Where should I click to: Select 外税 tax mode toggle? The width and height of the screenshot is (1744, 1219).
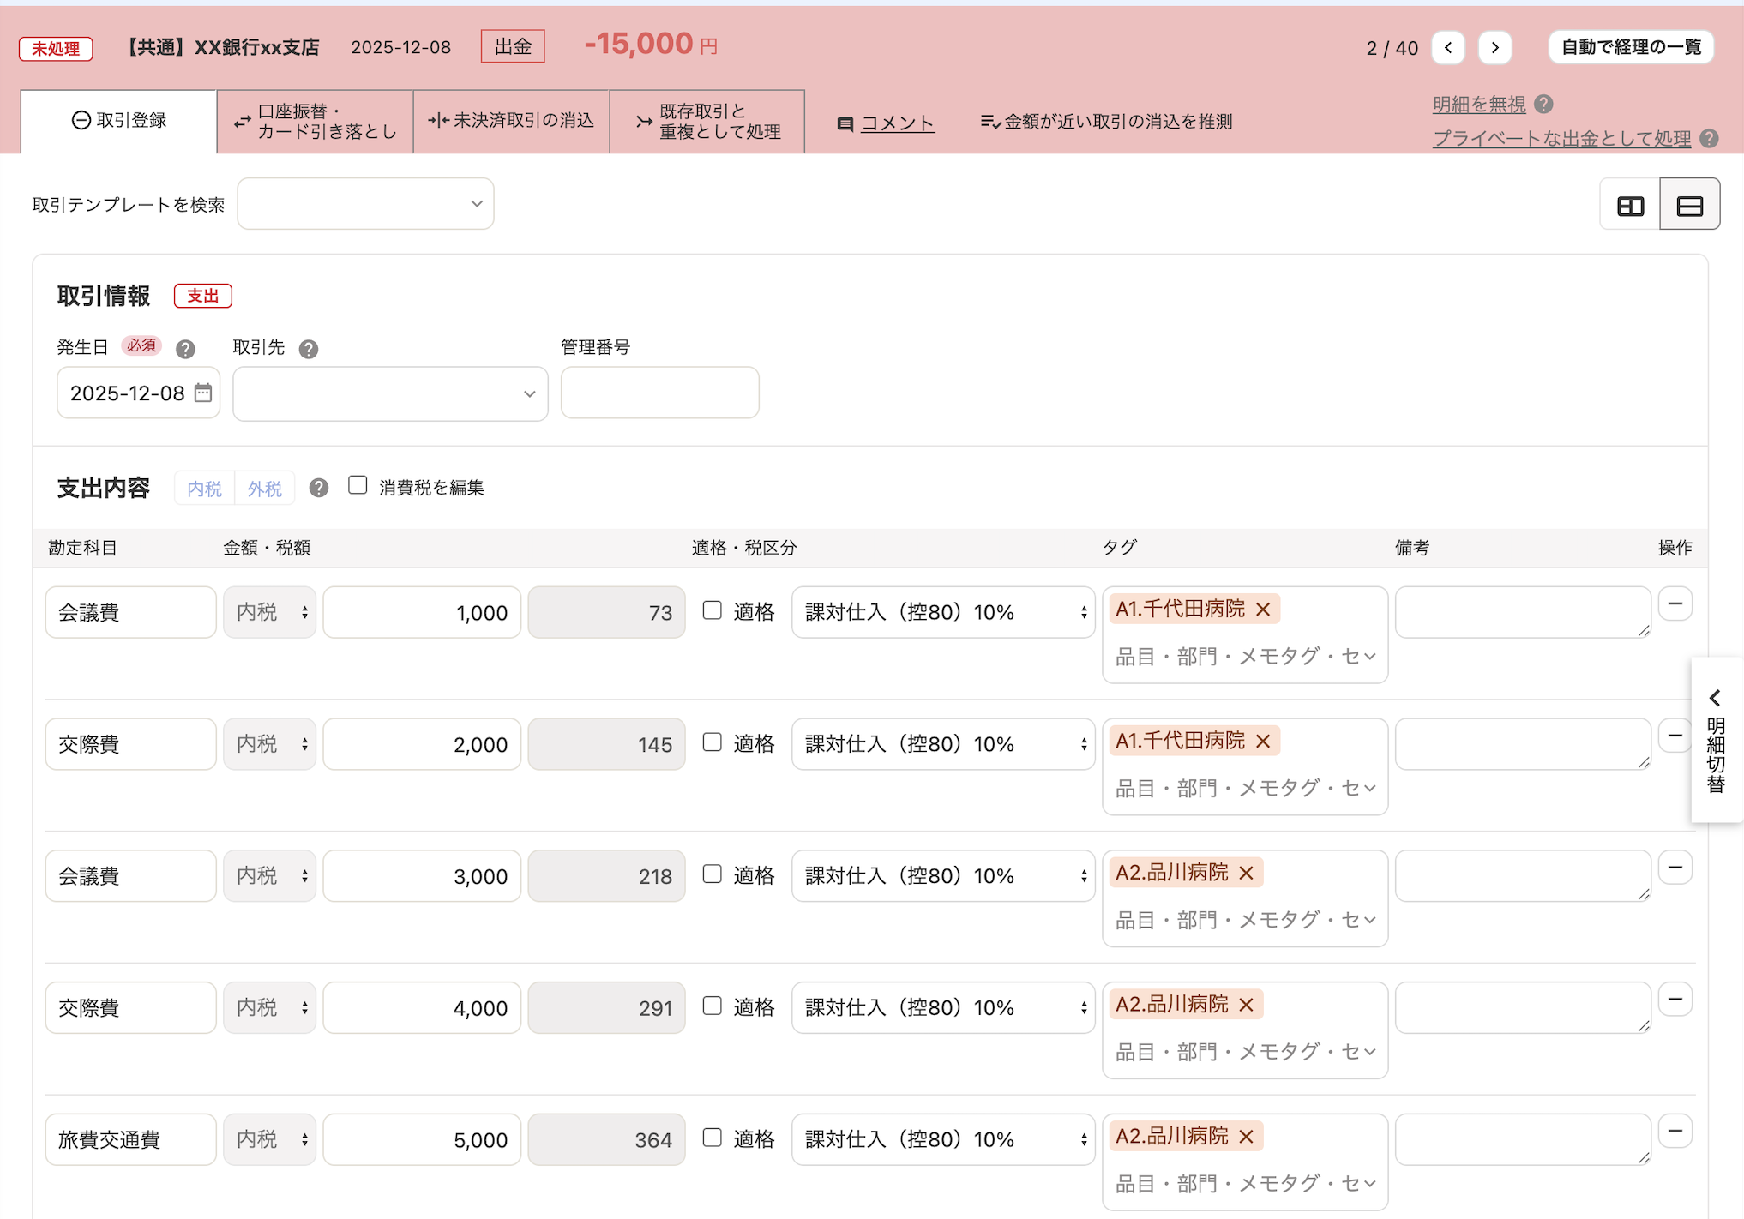pos(264,489)
